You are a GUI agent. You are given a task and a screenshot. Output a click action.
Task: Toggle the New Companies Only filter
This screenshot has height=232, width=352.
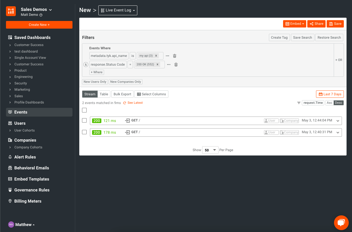click(126, 82)
